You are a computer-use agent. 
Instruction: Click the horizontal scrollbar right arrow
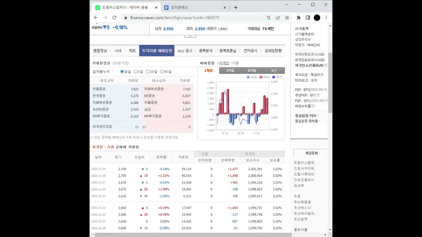click(x=325, y=235)
